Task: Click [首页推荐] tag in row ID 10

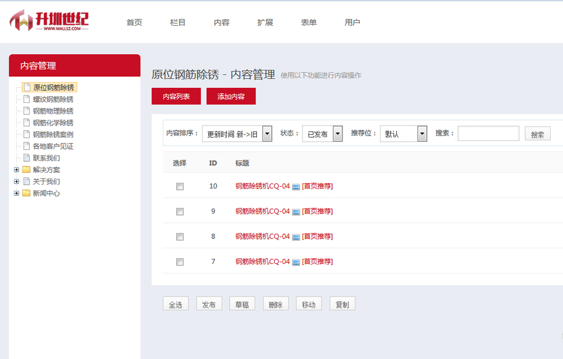Action: pos(318,186)
